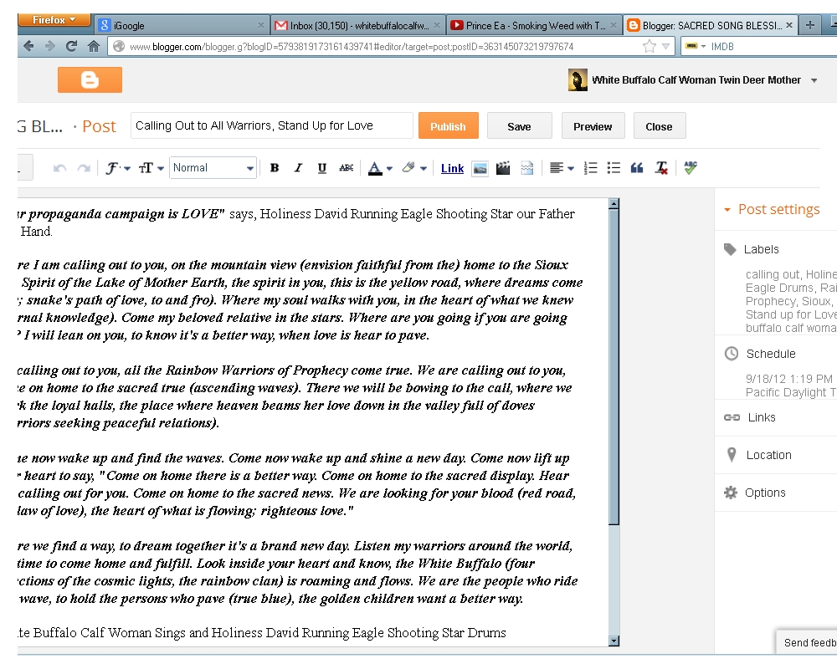Apply a bulleted list
Viewport: 837px width, 669px height.
pyautogui.click(x=614, y=169)
